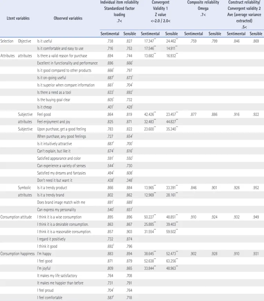The width and height of the screenshot is (264, 301).
Task: Select 'I think it is a desirable consumption.'
Action: pyautogui.click(x=63, y=224)
